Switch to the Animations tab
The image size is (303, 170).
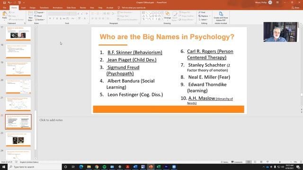click(58, 8)
